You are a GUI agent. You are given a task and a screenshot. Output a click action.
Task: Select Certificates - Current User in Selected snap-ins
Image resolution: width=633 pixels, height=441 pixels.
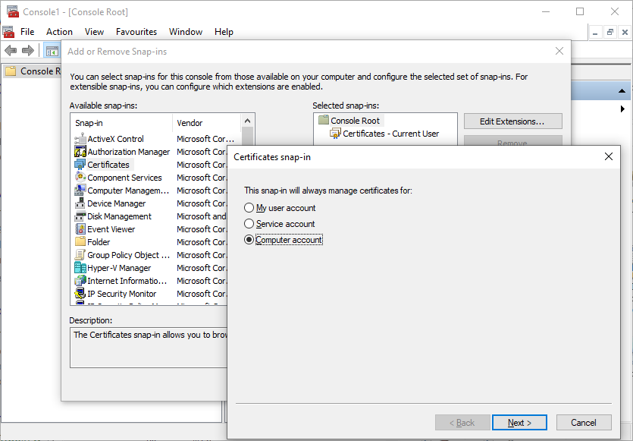click(x=384, y=134)
